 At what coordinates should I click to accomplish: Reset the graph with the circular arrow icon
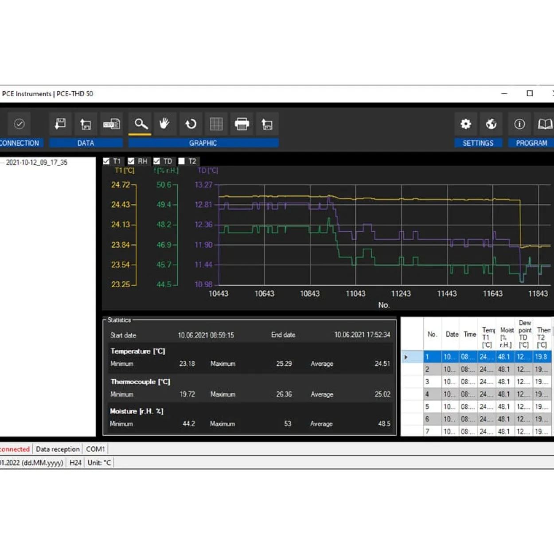coord(191,124)
